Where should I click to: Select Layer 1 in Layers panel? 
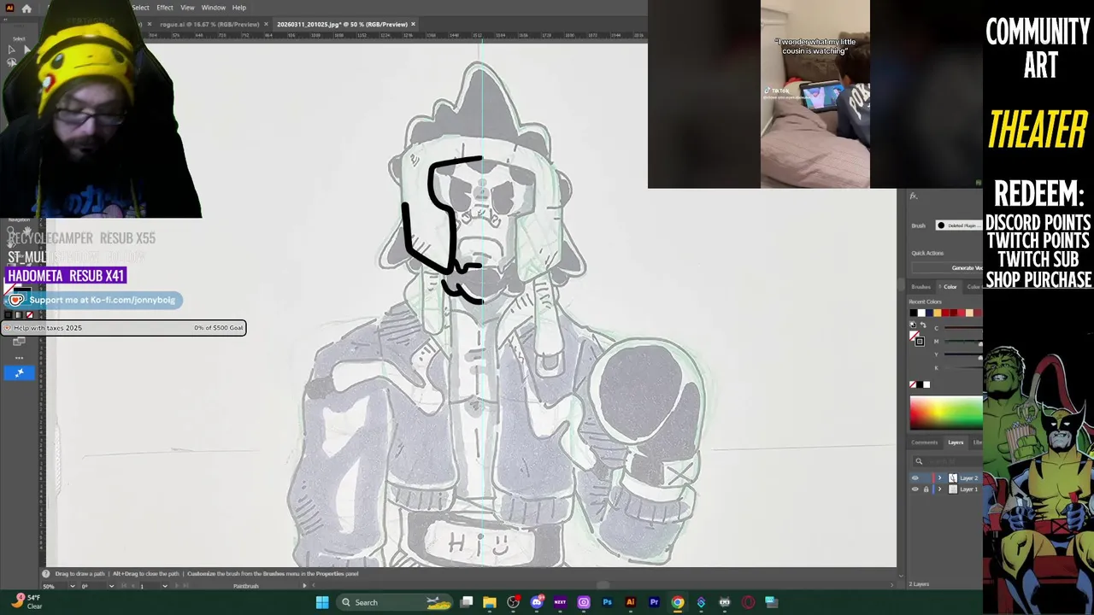[968, 489]
